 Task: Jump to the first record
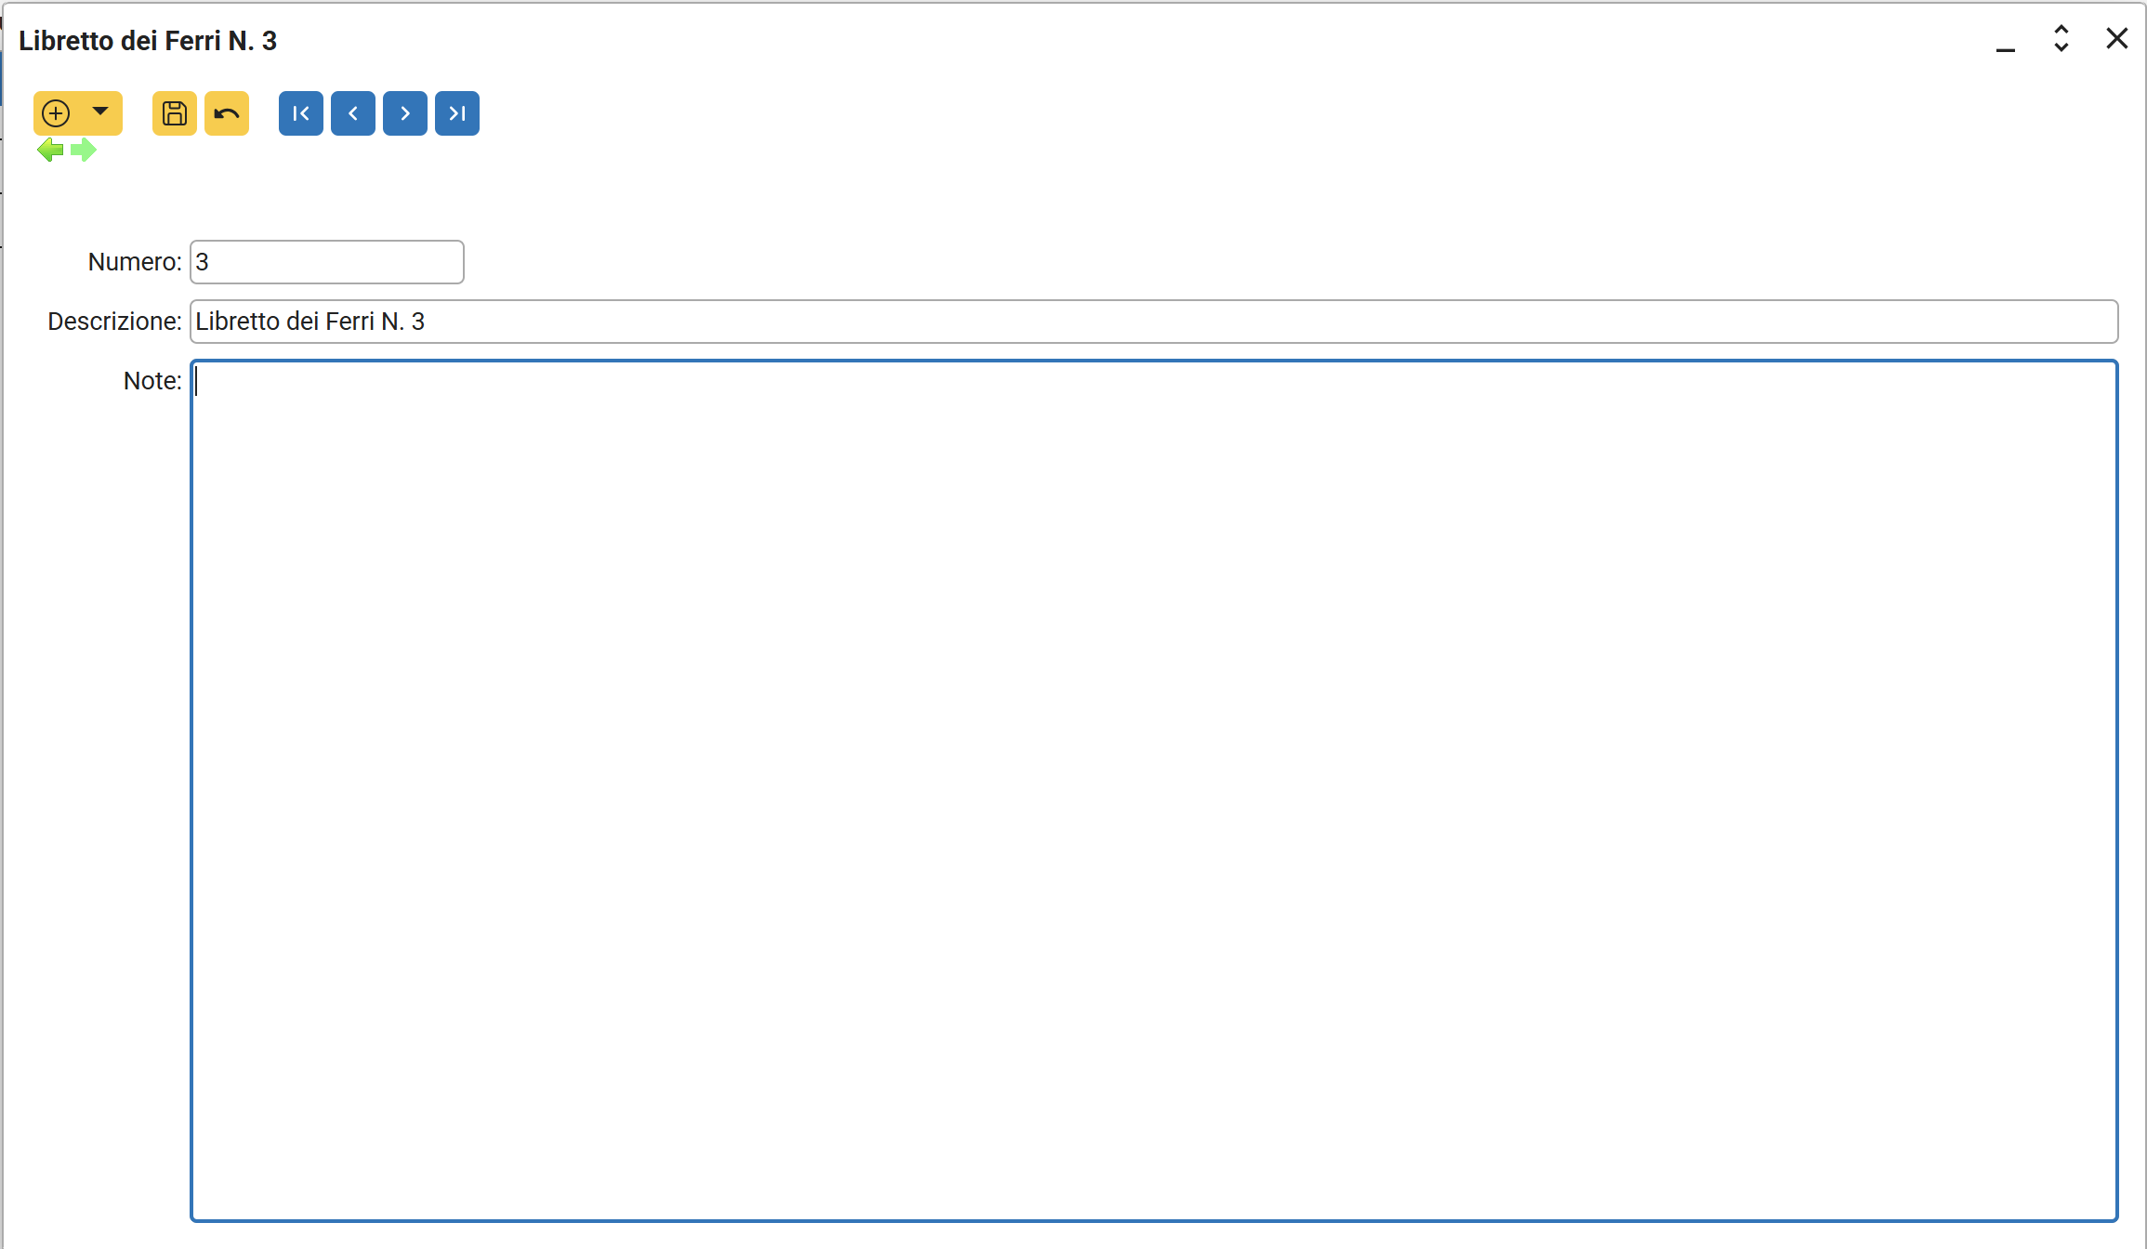301,113
